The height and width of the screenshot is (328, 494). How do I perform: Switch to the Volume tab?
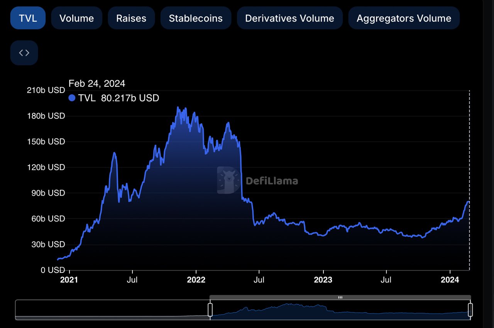[76, 18]
